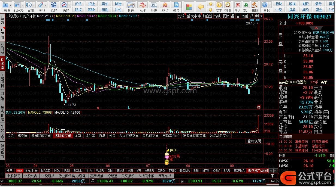Toggle the 叠 overlay stock option
This screenshot has width=336, height=187.
[233, 16]
